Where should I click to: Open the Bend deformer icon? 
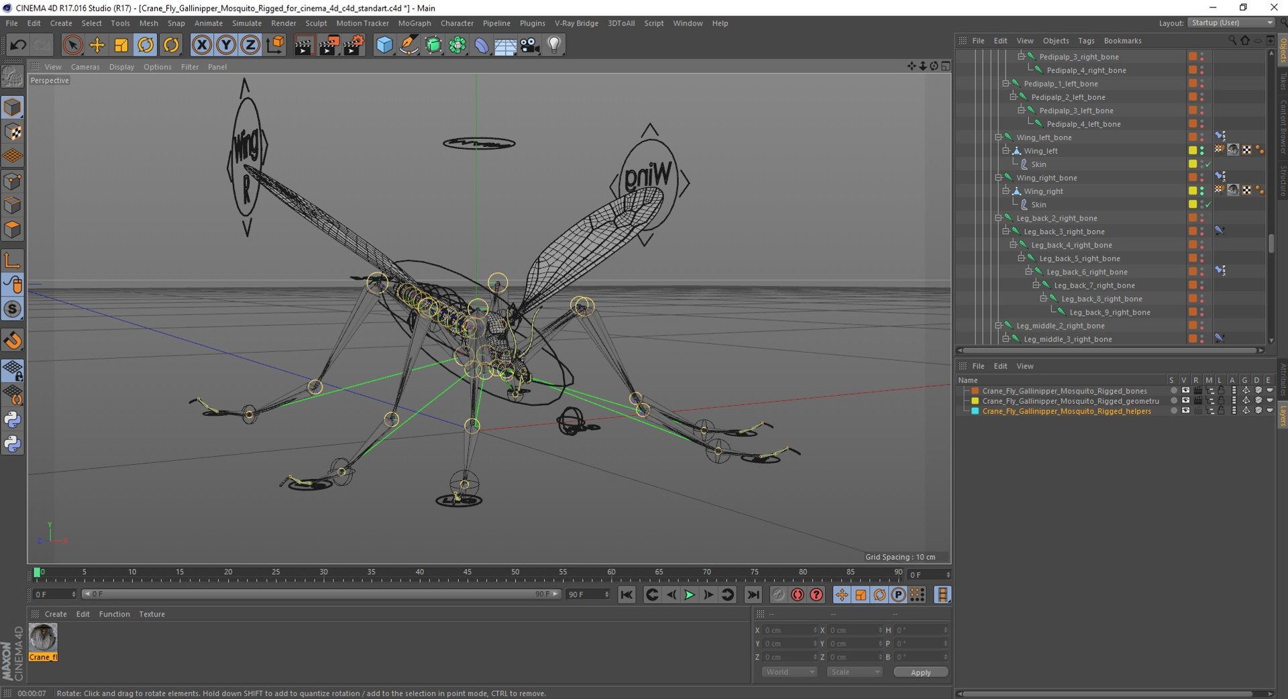(x=482, y=45)
